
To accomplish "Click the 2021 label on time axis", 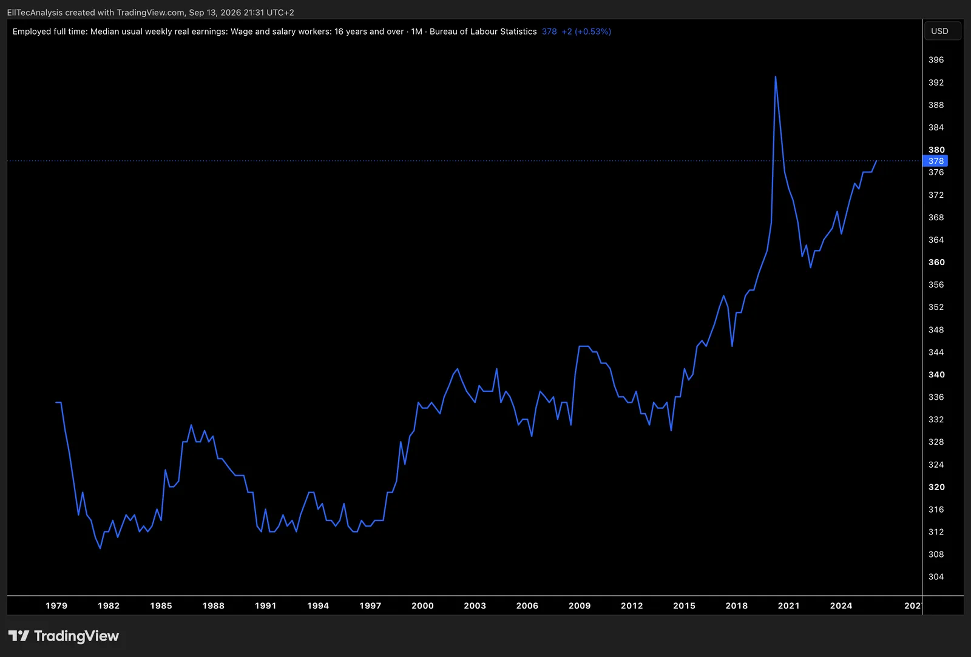I will [789, 605].
